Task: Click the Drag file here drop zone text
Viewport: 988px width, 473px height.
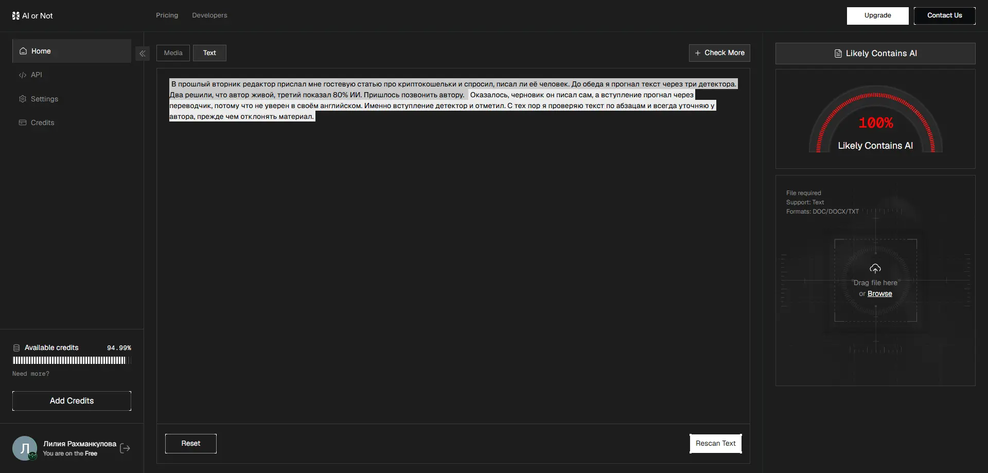Action: coord(875,283)
